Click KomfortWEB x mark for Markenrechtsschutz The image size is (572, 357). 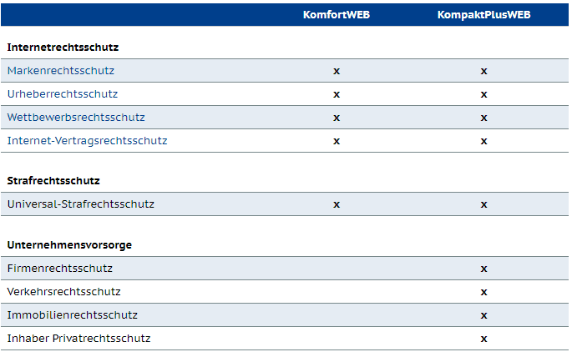tap(337, 71)
